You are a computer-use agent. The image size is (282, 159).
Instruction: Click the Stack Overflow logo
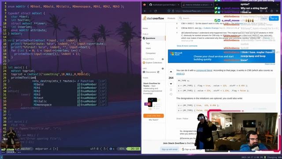coord(153,18)
